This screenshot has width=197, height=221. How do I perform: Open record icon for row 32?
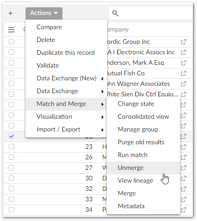[x=183, y=189]
